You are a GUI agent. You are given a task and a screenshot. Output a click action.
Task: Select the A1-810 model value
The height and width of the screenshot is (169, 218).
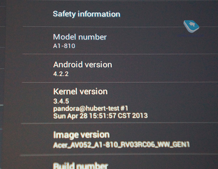coord(64,46)
